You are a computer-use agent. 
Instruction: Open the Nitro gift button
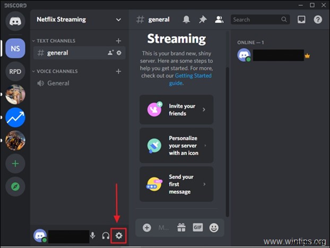tap(181, 228)
